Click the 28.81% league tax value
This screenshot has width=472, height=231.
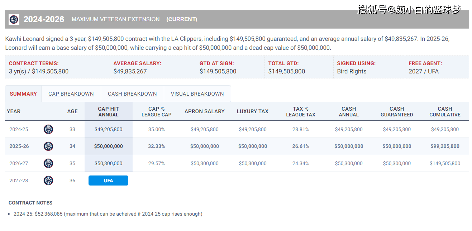[x=301, y=129]
